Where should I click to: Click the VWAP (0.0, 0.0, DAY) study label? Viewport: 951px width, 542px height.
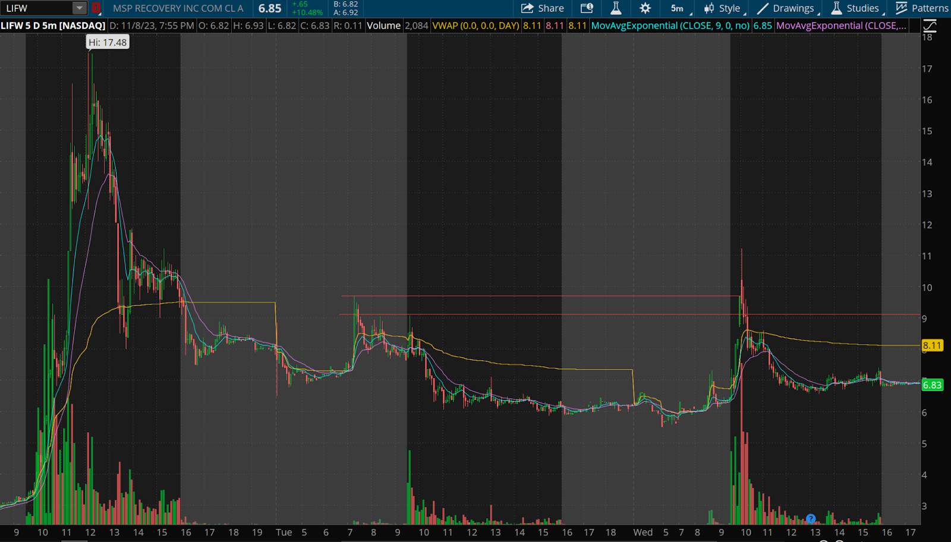point(475,26)
